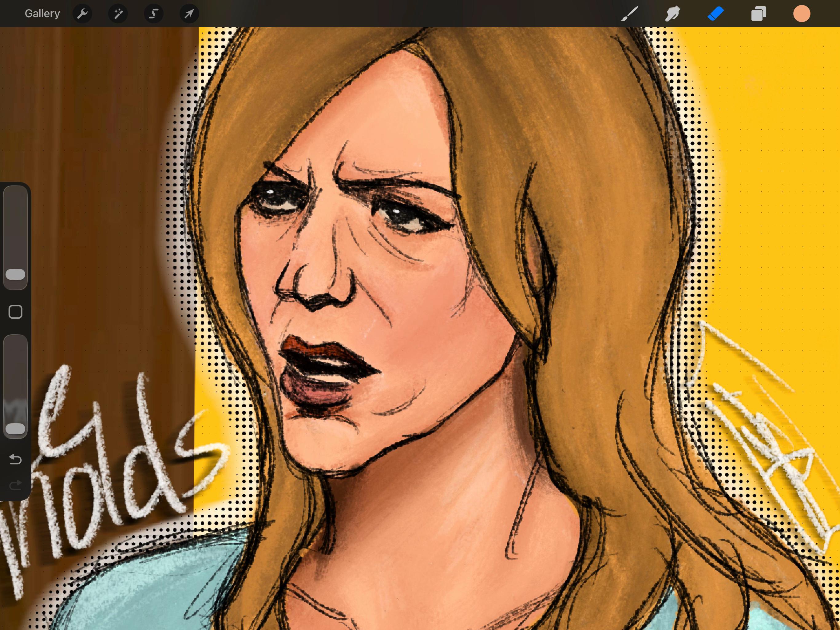Adjust the brush opacity slider
This screenshot has height=630, width=840.
click(15, 386)
